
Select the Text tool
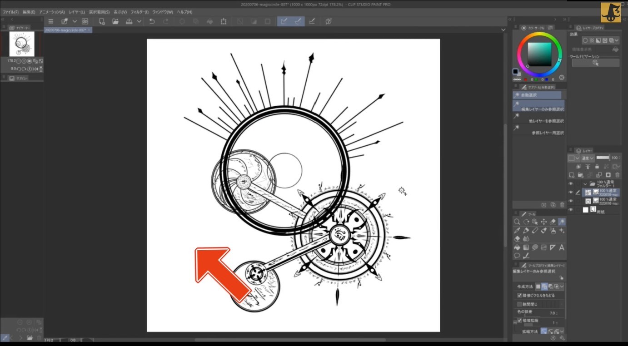[x=562, y=247]
